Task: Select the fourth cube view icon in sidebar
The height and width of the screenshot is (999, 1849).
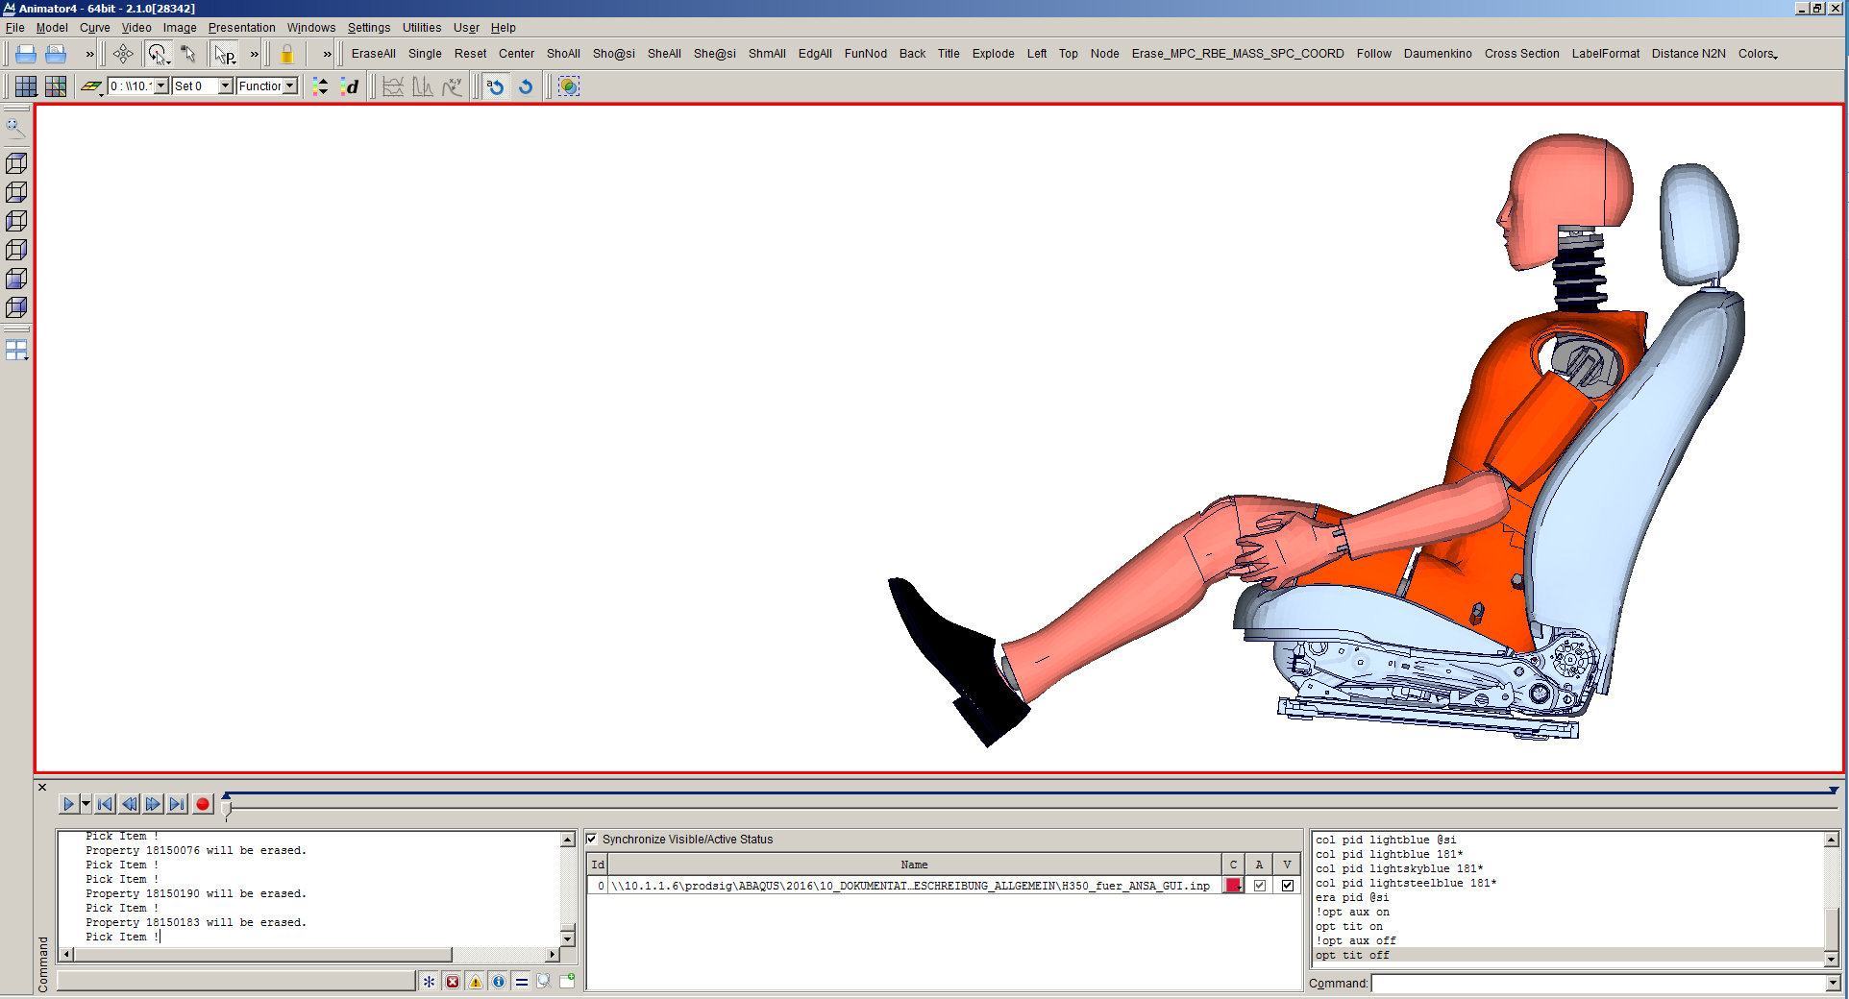Action: coord(16,250)
